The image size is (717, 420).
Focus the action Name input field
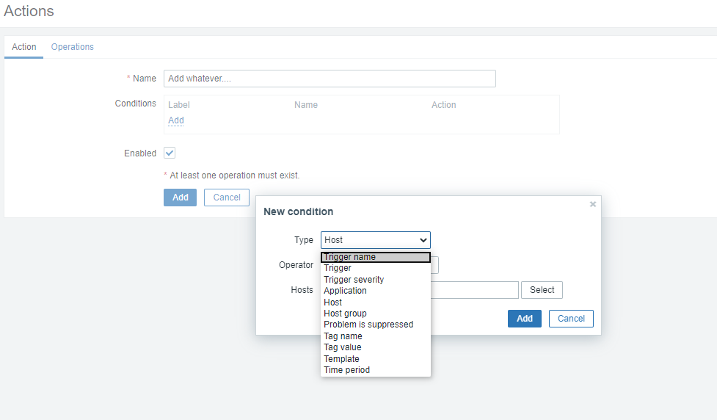tap(330, 79)
